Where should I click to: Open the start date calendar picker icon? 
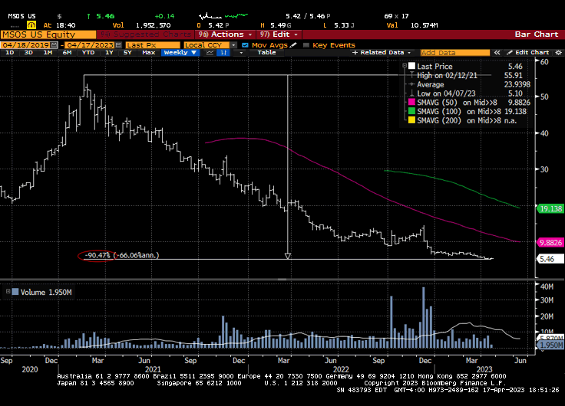pyautogui.click(x=54, y=45)
